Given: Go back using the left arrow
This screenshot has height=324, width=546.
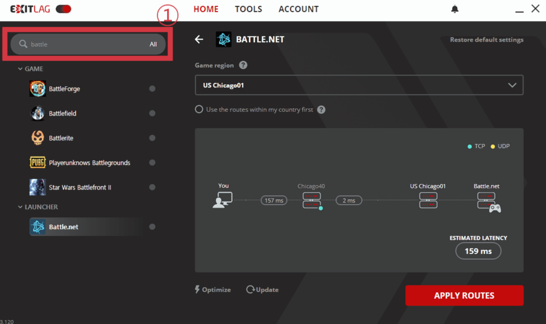Looking at the screenshot, I should click(199, 40).
